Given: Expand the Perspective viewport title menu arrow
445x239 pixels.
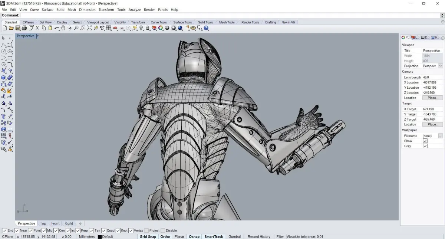Looking at the screenshot, I should [37, 36].
